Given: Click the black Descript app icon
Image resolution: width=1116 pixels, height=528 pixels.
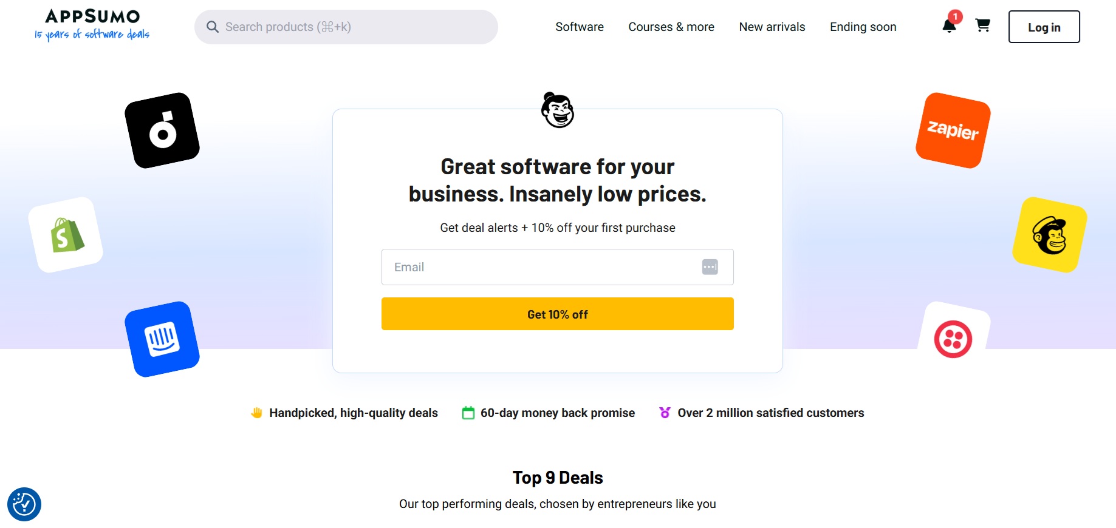Looking at the screenshot, I should (x=162, y=129).
